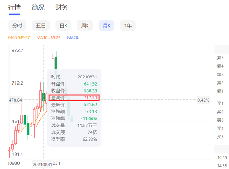The width and height of the screenshot is (229, 169).
Task: Select the 日K chart period
Action: [63, 26]
